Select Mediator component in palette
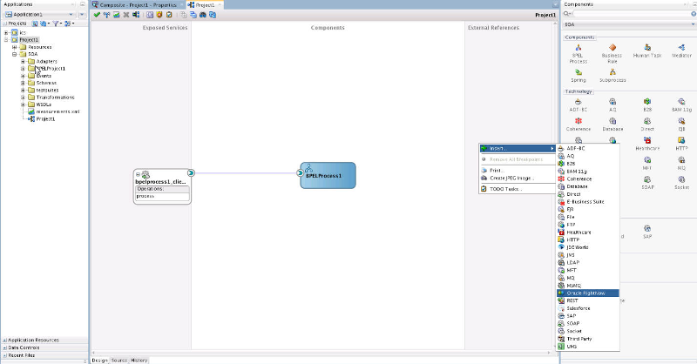Screen dimensions: 697x364 (x=681, y=51)
